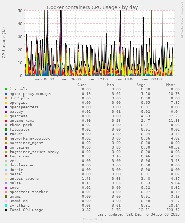Image resolution: width=185 pixels, height=223 pixels.
Task: Click the 'nginx-proxy-manager' legend label
Action: (31, 94)
